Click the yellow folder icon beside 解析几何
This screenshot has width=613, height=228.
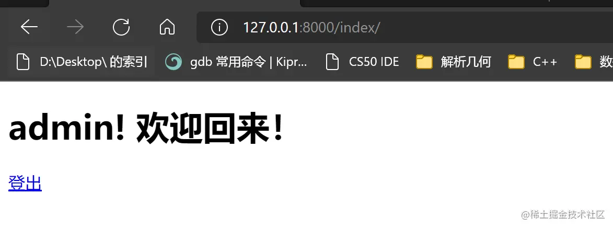424,62
